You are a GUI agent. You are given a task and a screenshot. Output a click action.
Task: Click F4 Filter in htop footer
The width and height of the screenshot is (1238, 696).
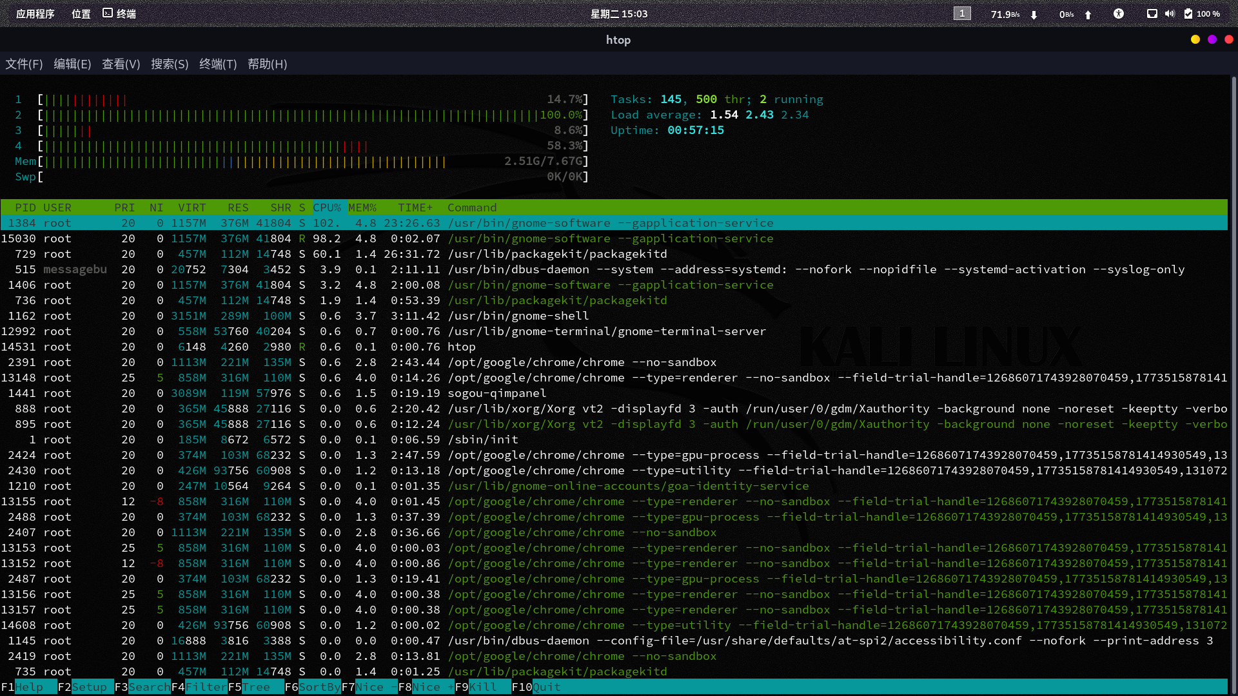pyautogui.click(x=199, y=687)
